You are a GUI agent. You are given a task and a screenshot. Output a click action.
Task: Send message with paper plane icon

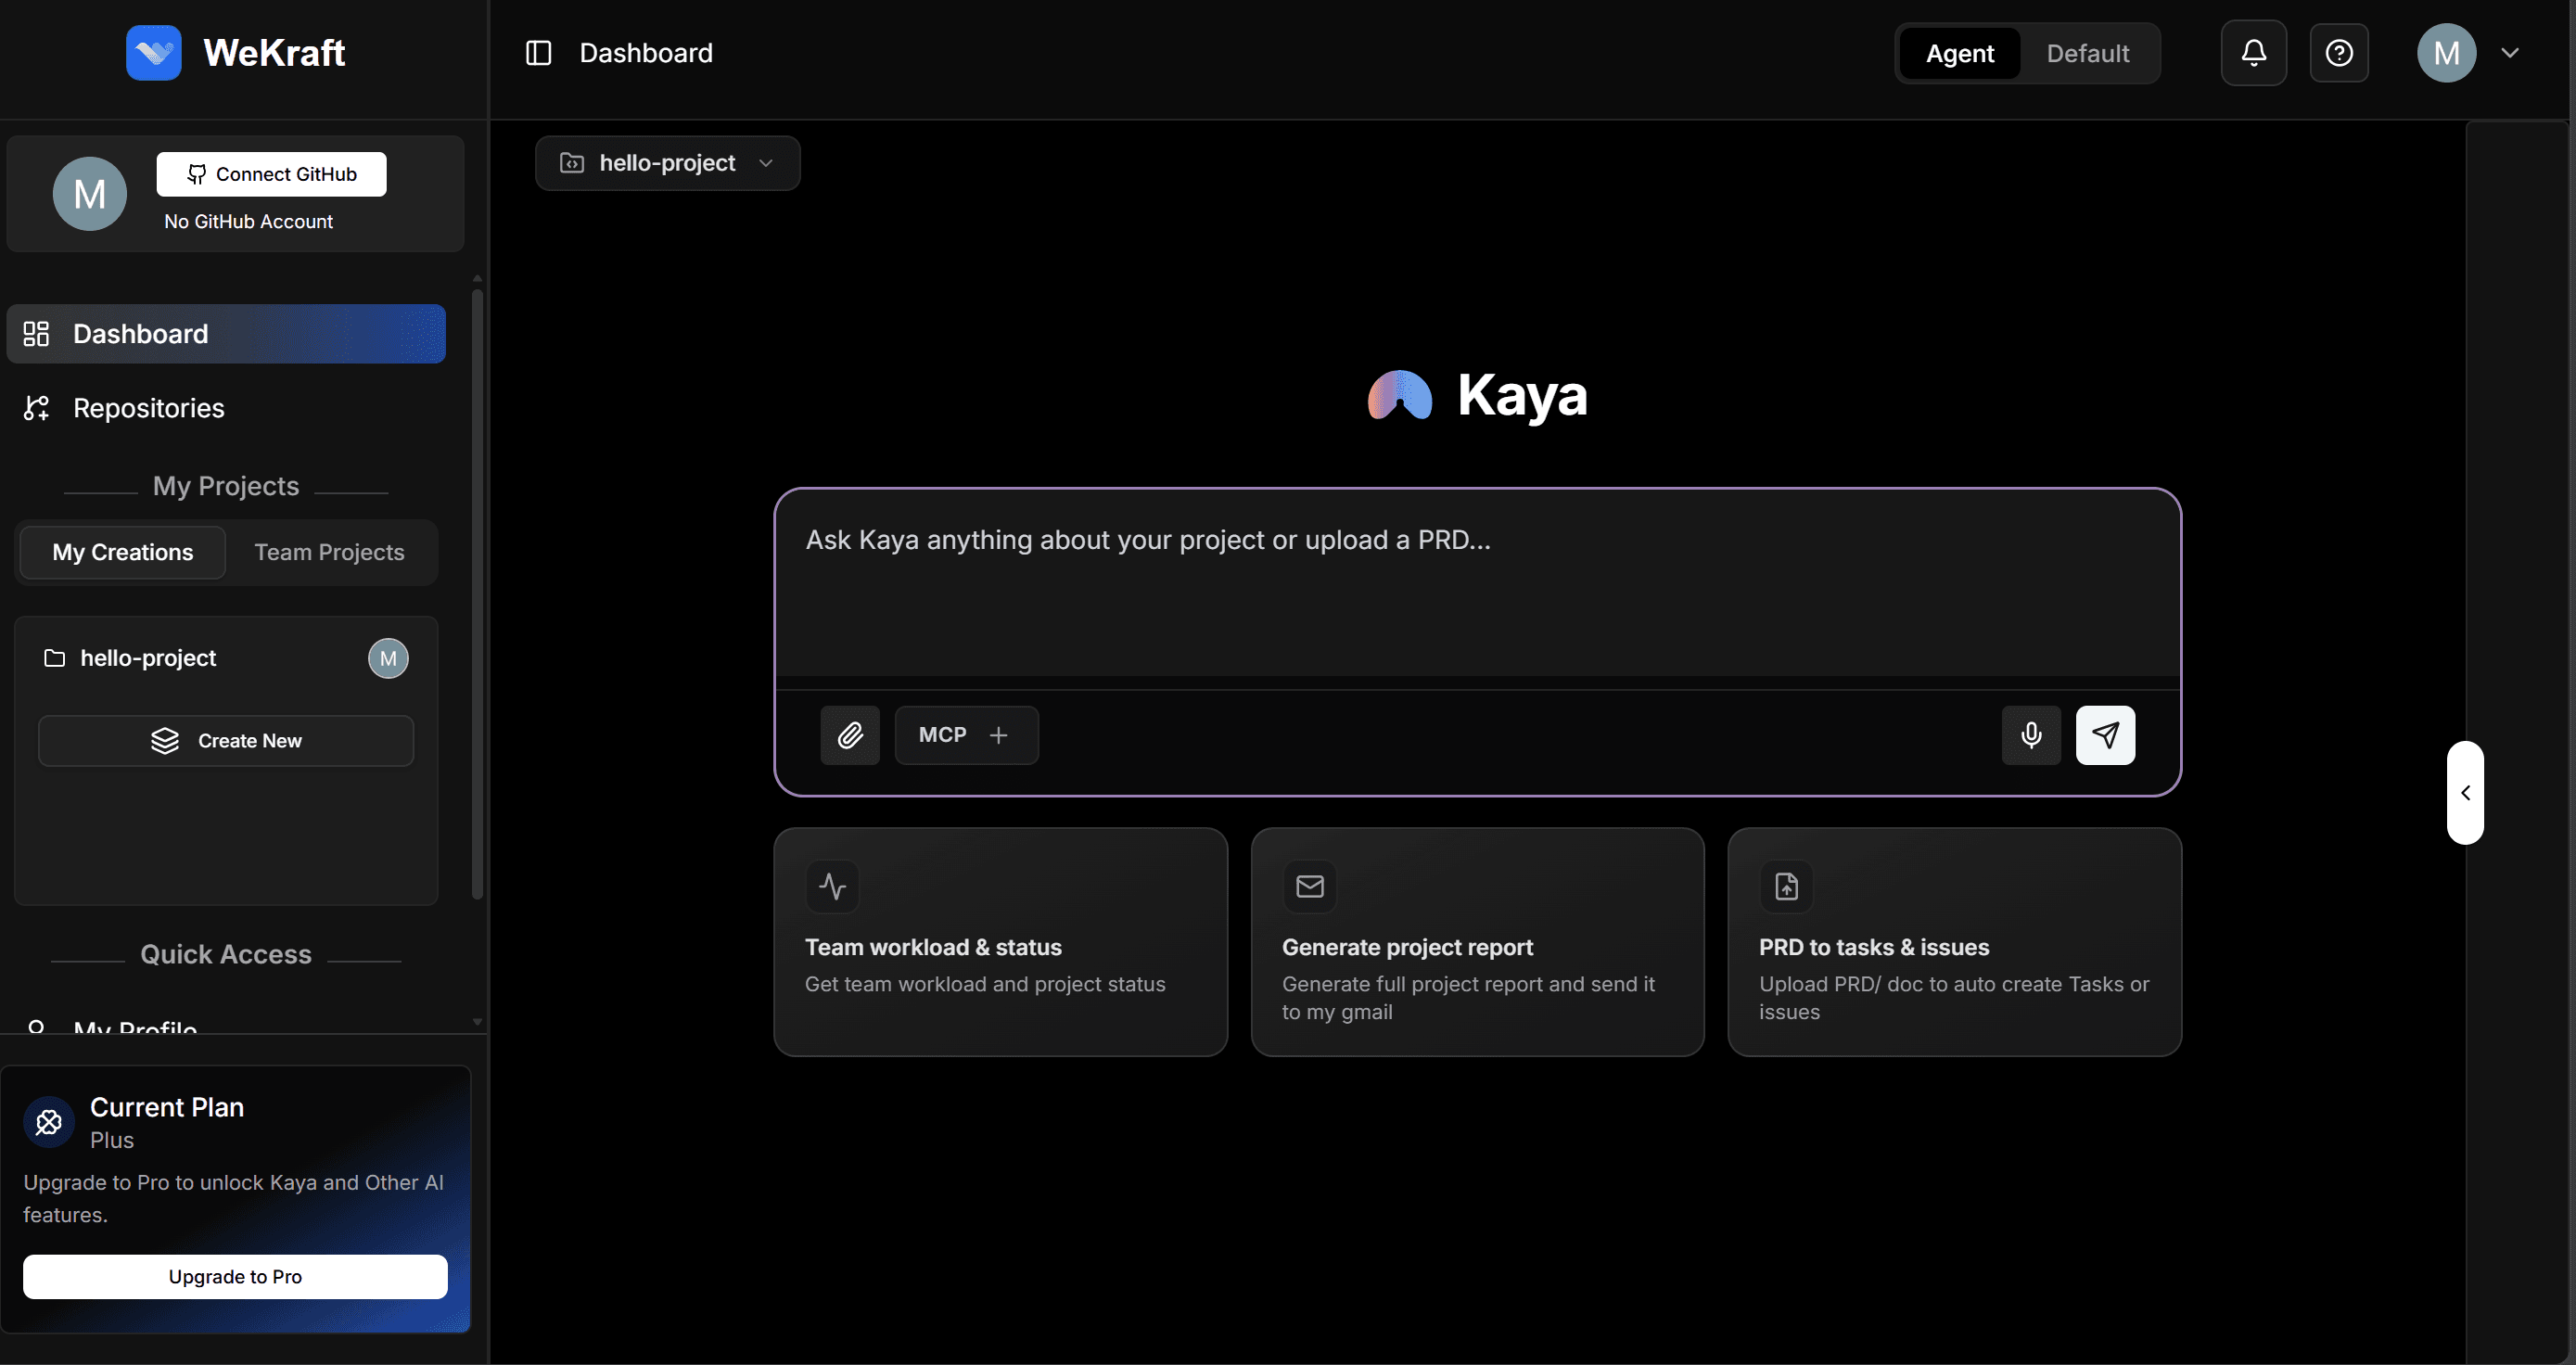2105,735
